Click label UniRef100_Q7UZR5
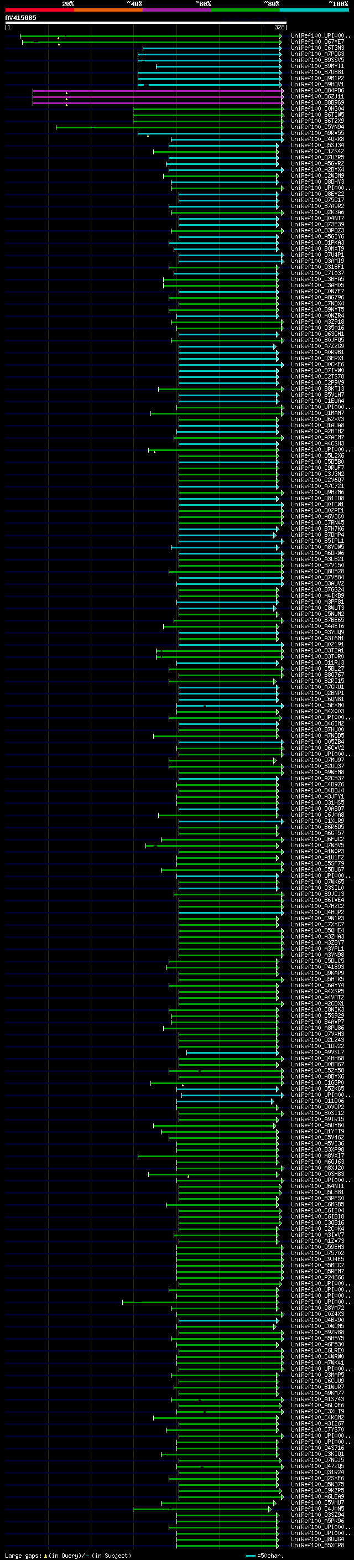 point(317,158)
